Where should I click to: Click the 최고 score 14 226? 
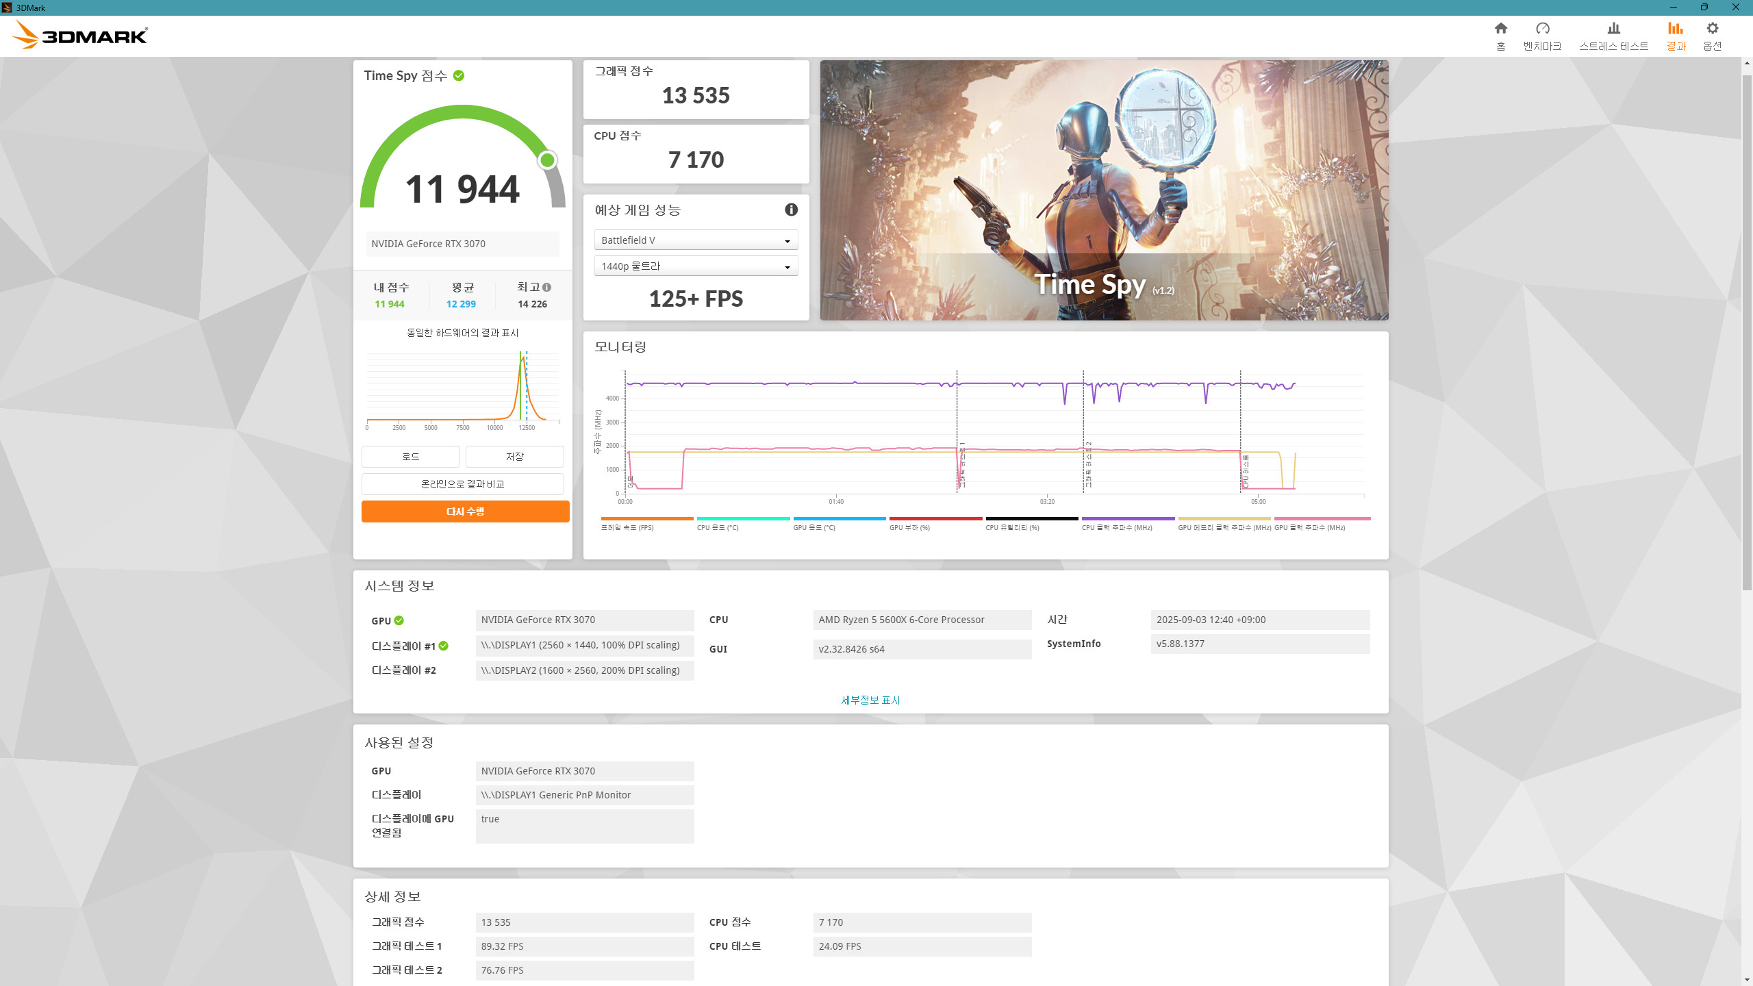pos(532,304)
